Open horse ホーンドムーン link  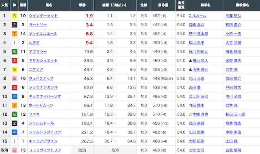click(x=41, y=106)
